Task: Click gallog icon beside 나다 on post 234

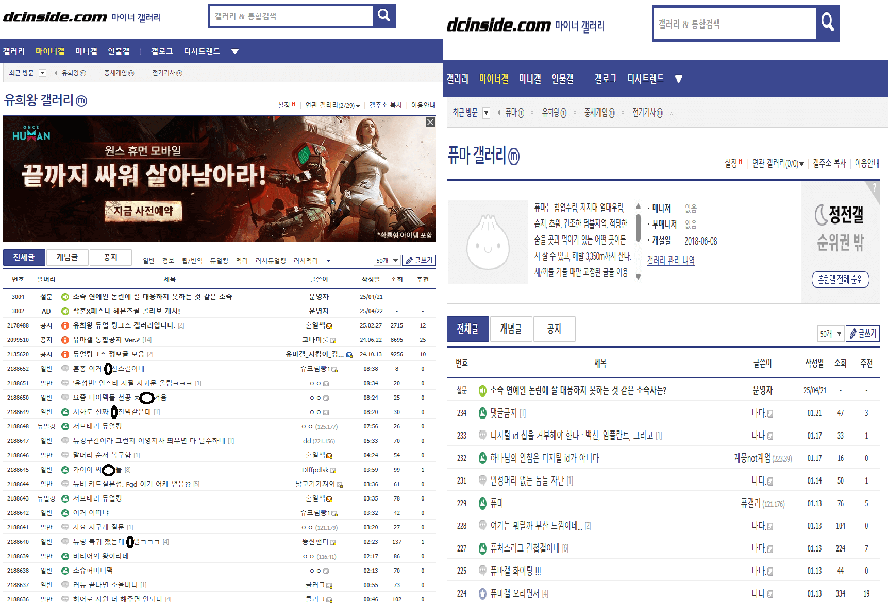Action: [x=770, y=414]
